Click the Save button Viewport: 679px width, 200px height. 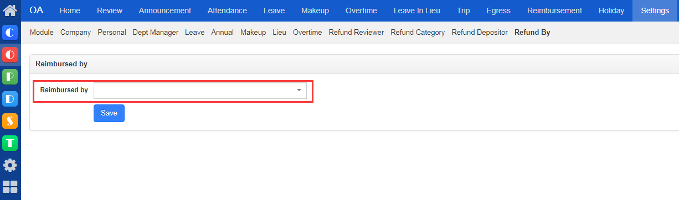click(x=109, y=113)
